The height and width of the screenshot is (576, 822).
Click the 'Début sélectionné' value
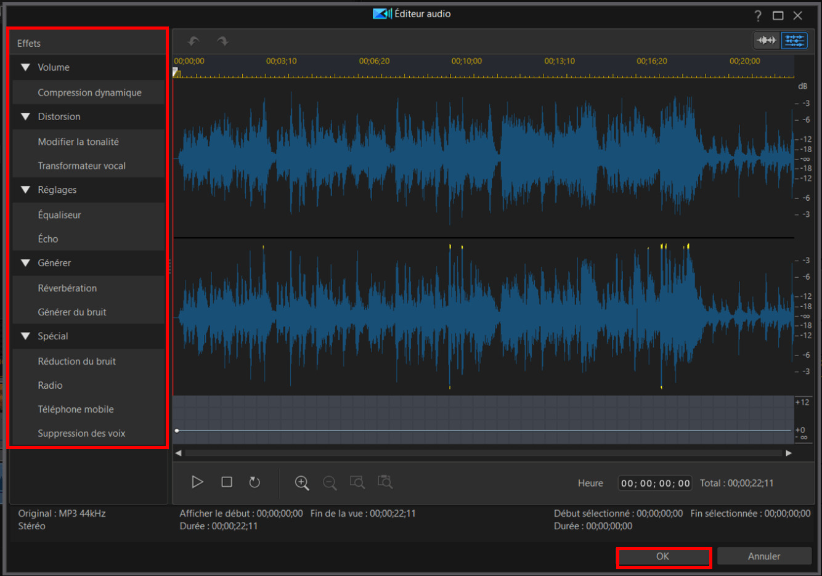(x=659, y=513)
